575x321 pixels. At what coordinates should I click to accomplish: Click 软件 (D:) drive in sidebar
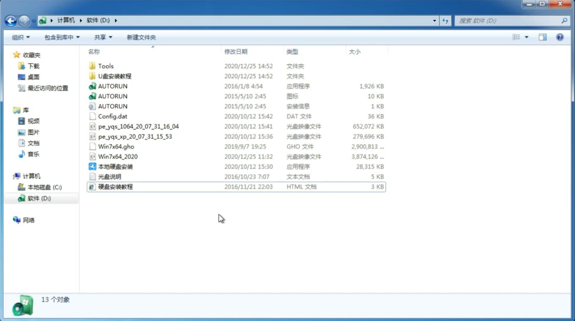[39, 198]
